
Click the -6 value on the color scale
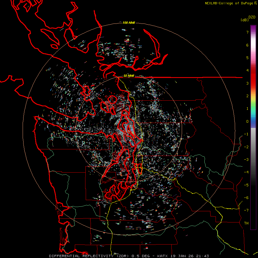point(246,198)
